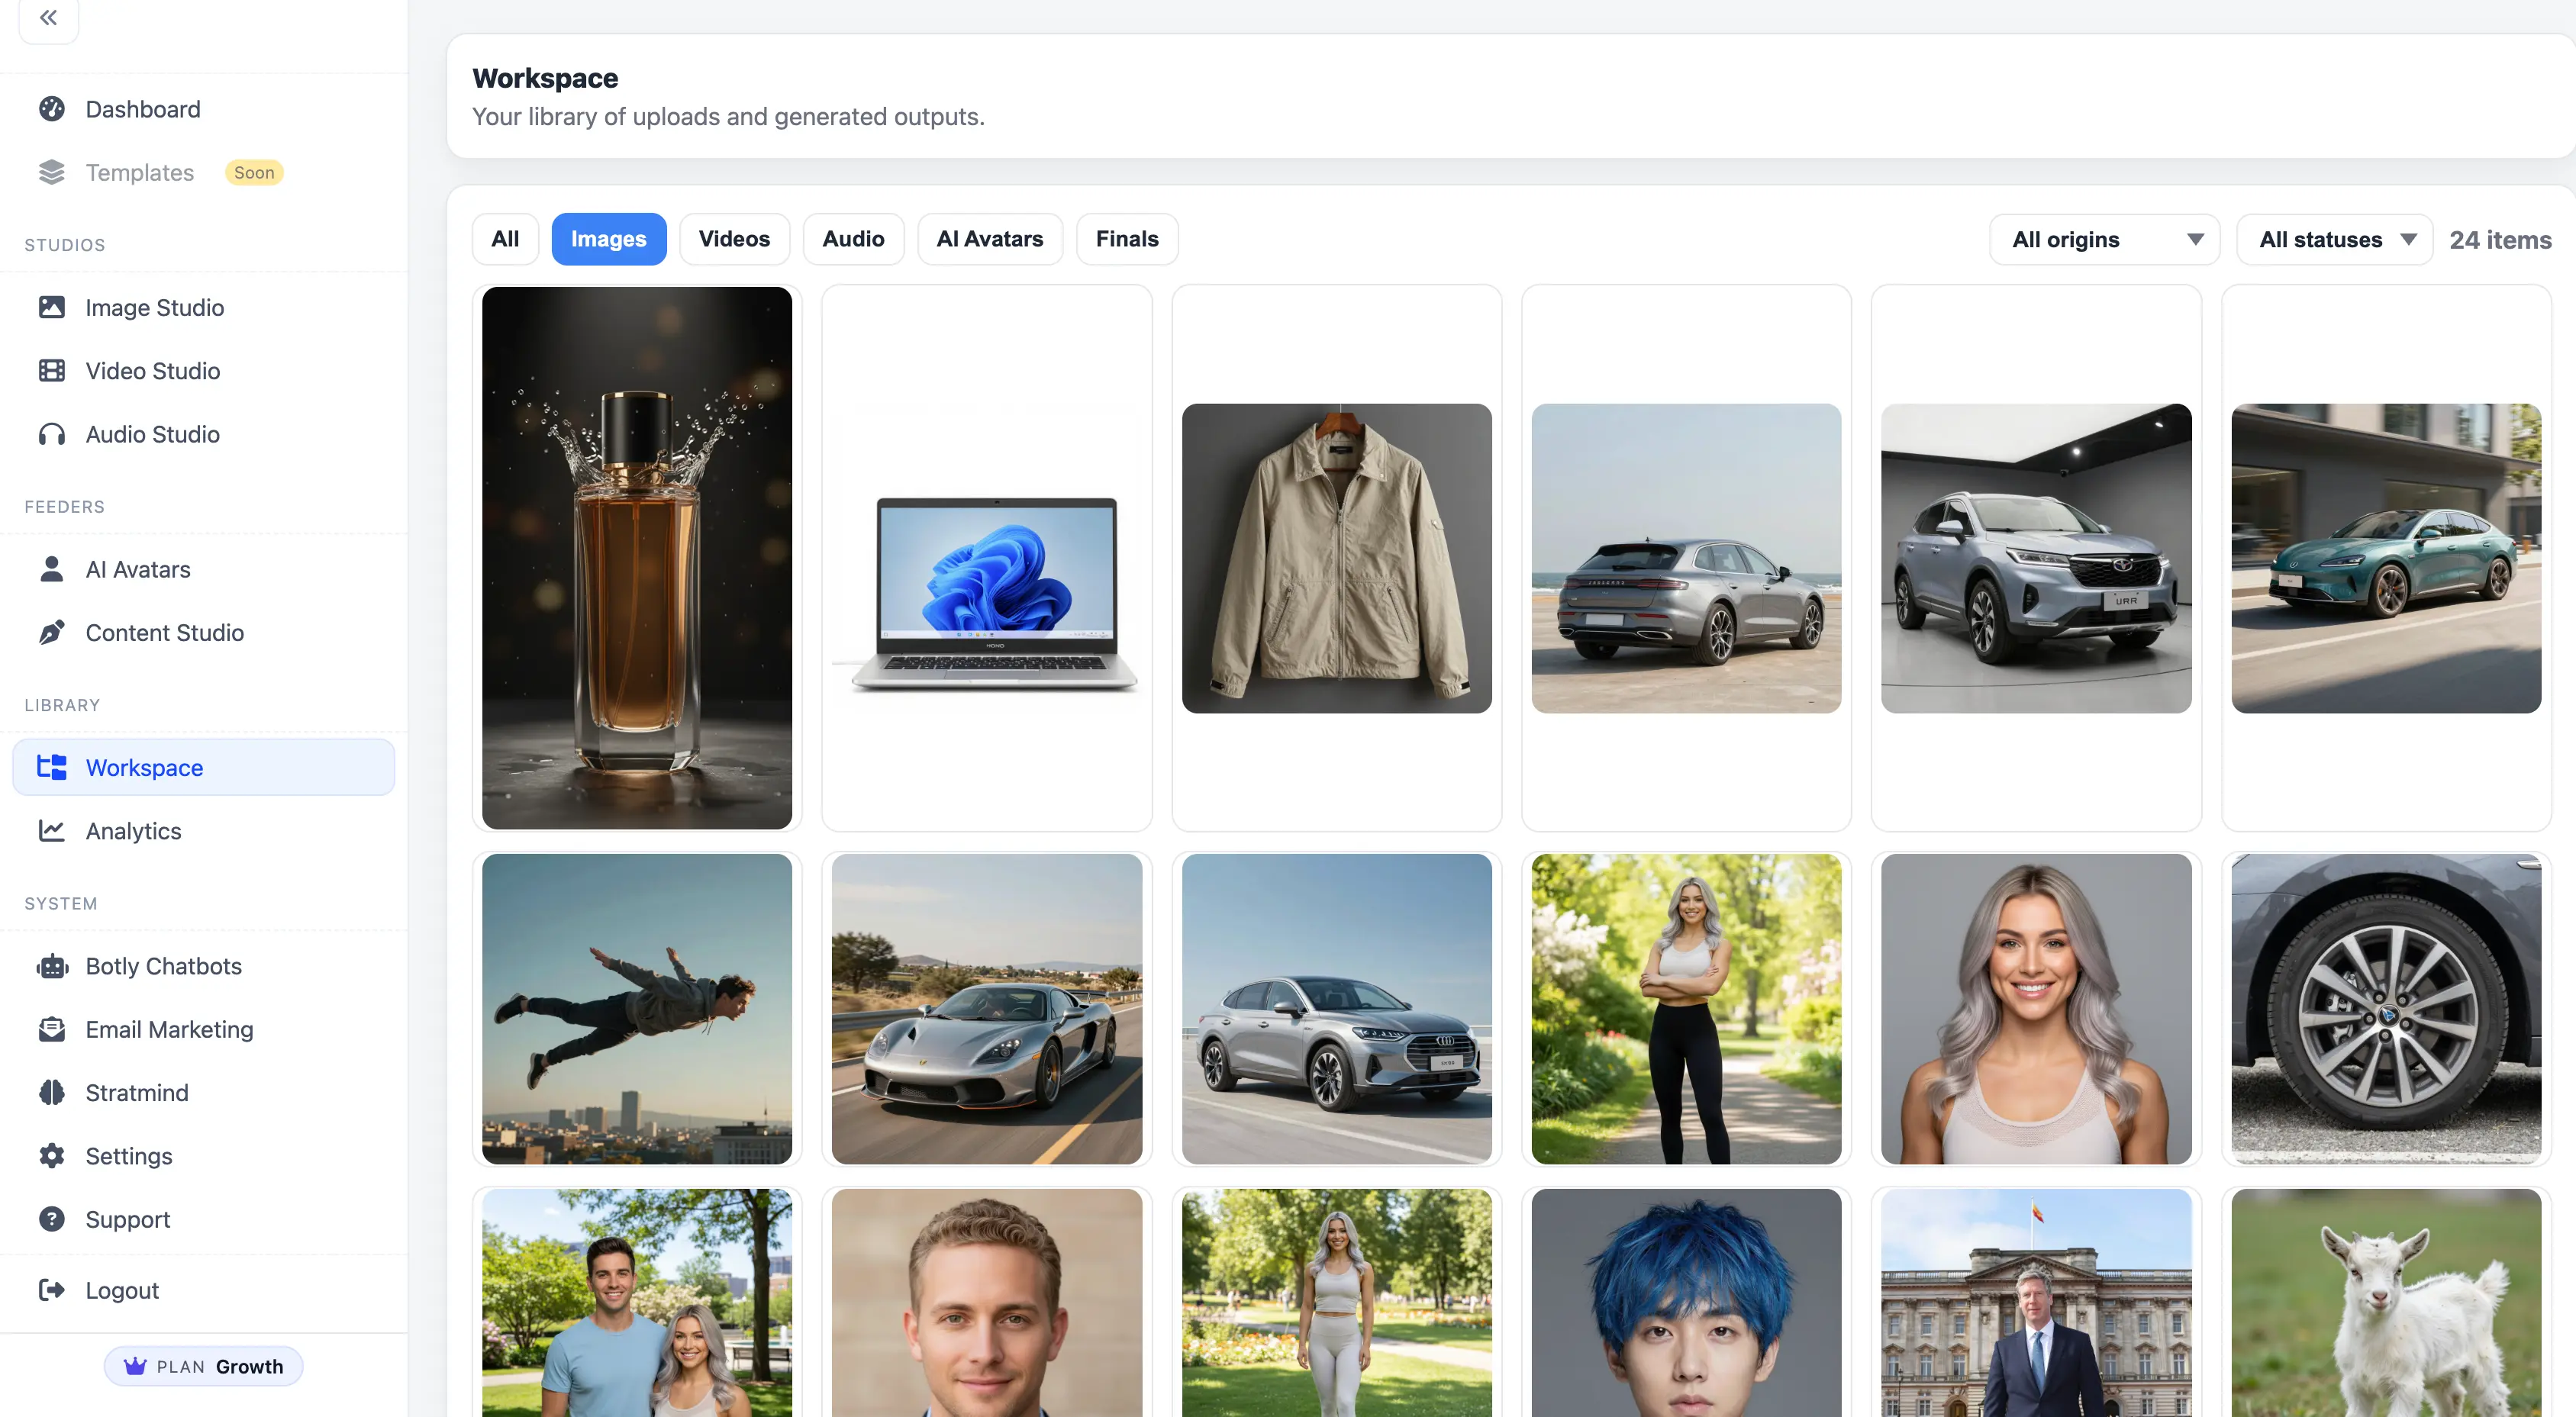
Task: Switch to the Videos filter tab
Action: tap(734, 238)
